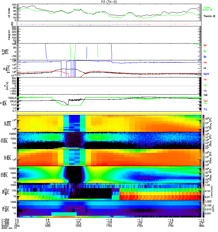
Task: Select the green Viy velocity legend entry
Action: click(x=205, y=85)
